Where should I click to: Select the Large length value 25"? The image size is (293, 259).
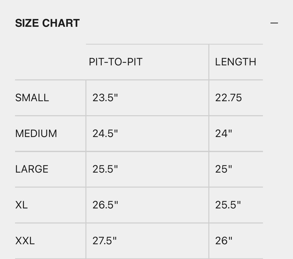[x=223, y=169]
